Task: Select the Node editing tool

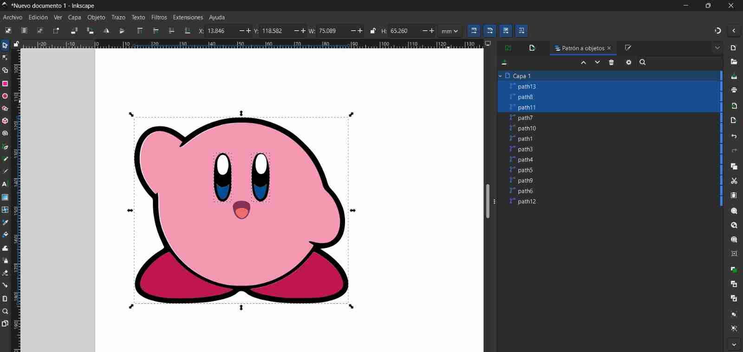Action: [x=5, y=58]
